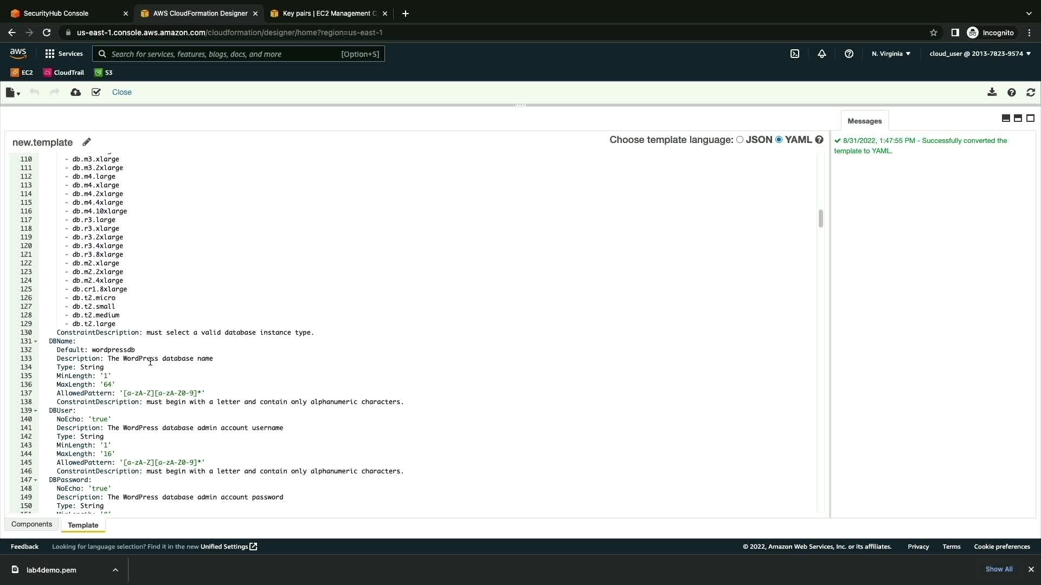Collapse the DBUser section fold arrow
Viewport: 1041px width, 585px height.
[x=36, y=411]
